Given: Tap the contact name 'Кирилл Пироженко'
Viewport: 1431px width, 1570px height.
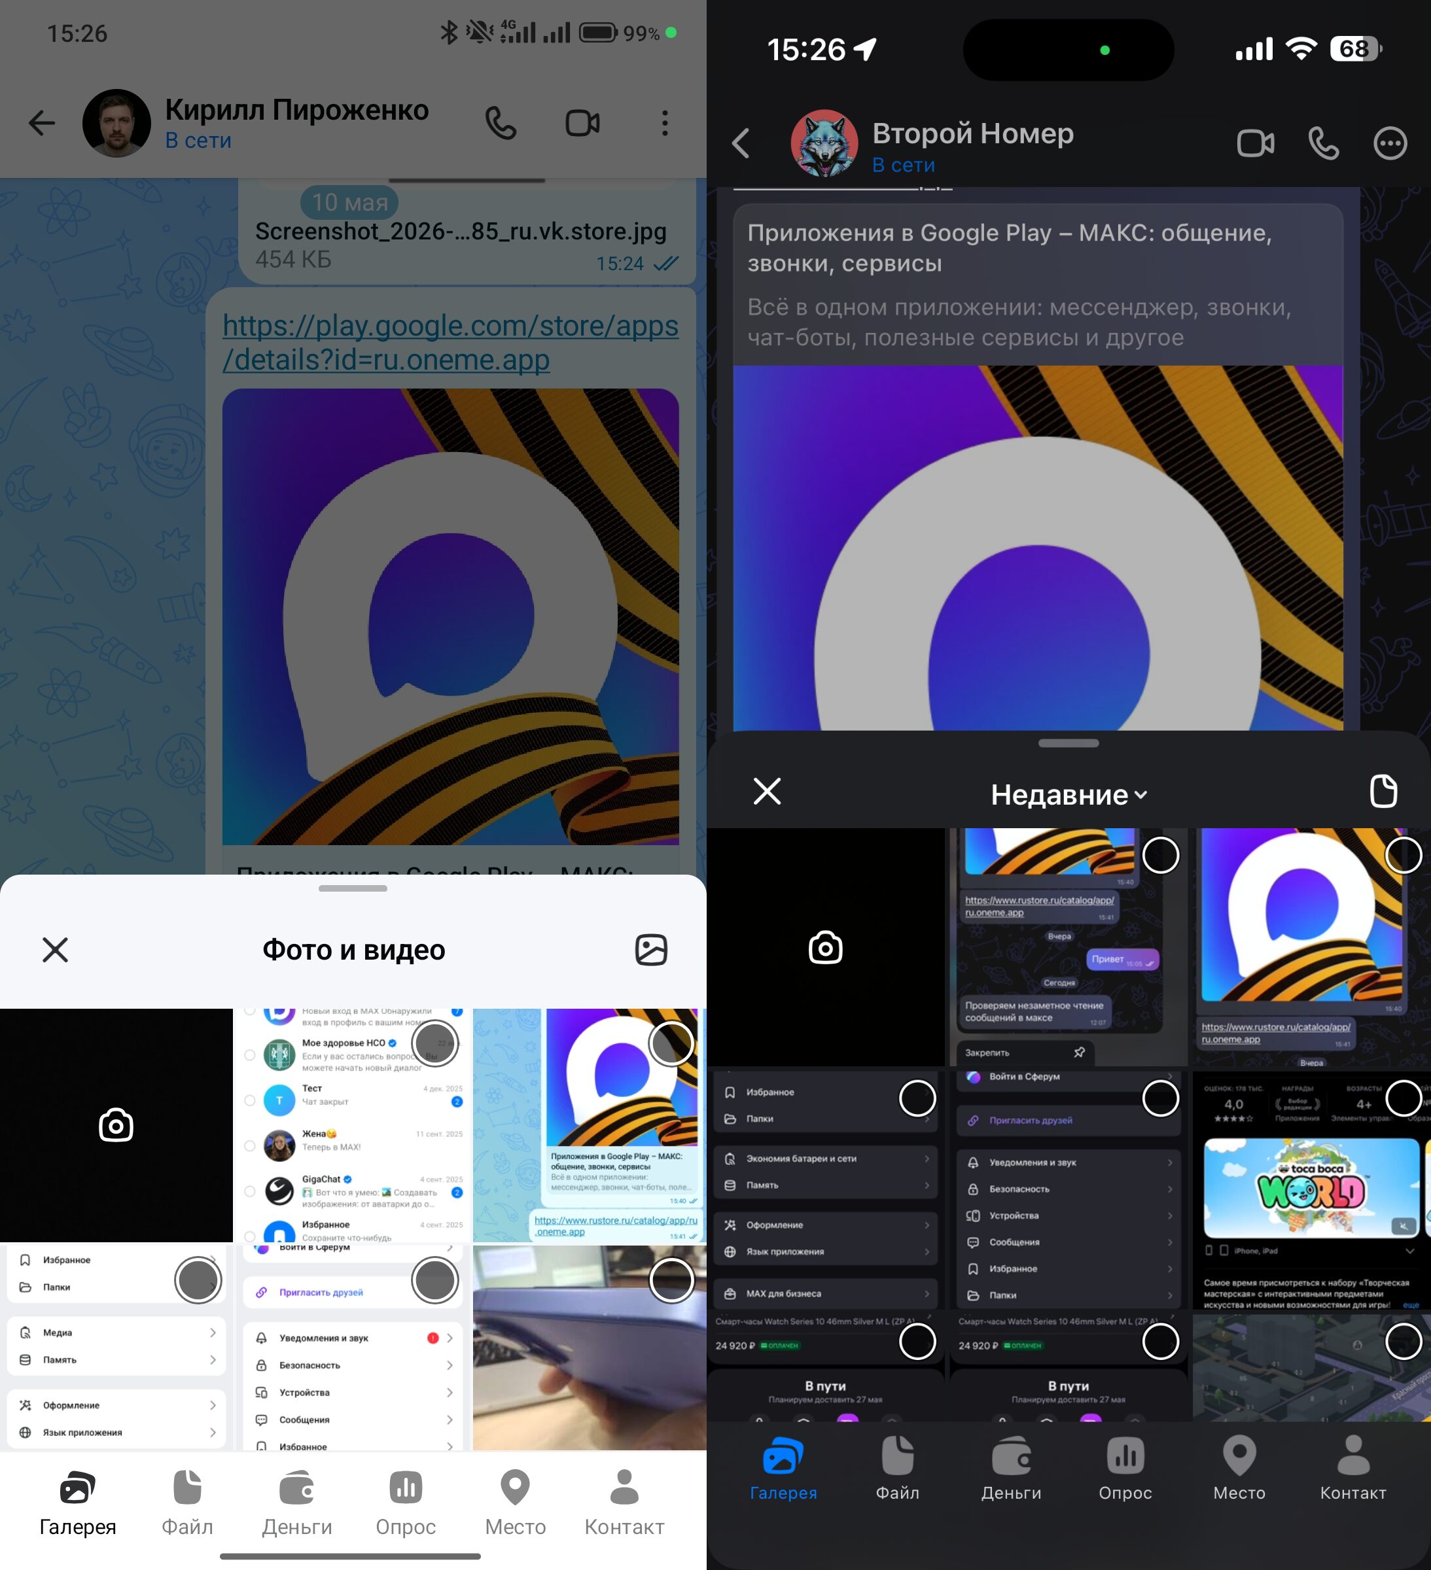Looking at the screenshot, I should tap(297, 110).
